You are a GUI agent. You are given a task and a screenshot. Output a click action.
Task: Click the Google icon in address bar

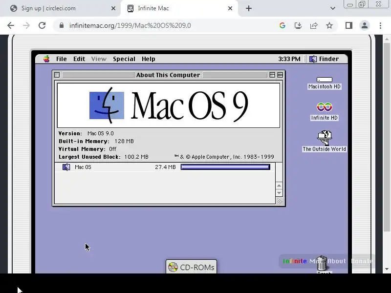click(x=282, y=25)
